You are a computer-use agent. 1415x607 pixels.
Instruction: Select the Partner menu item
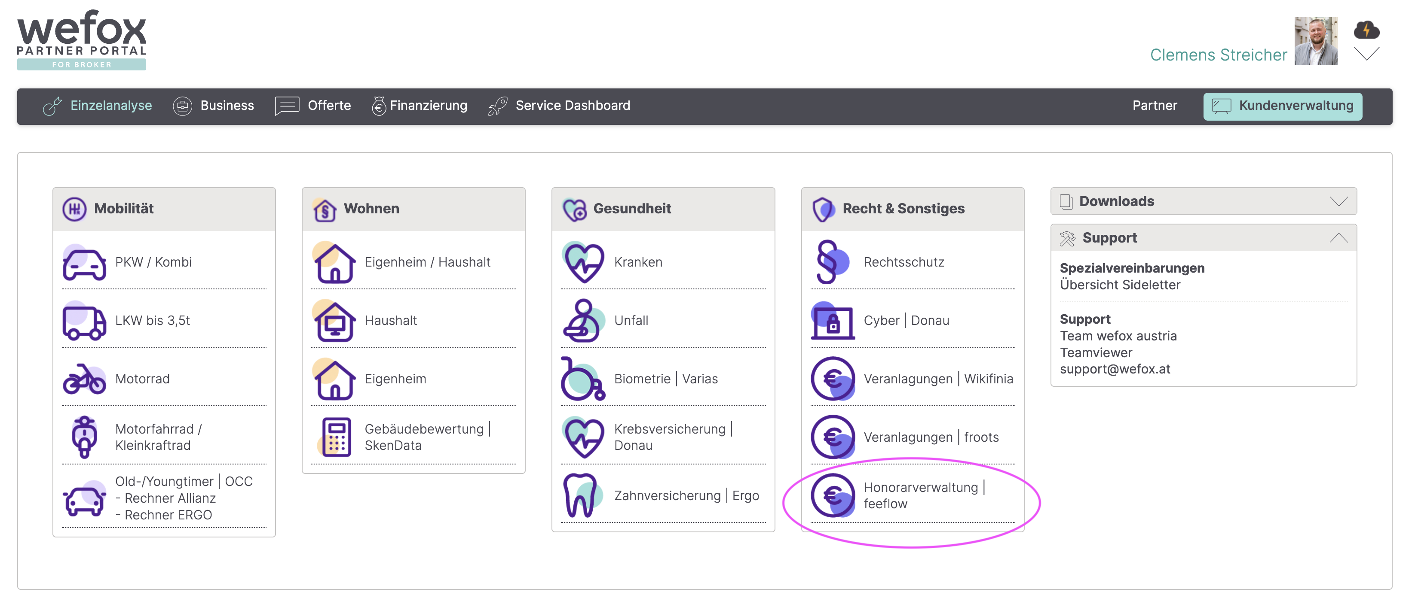1155,105
